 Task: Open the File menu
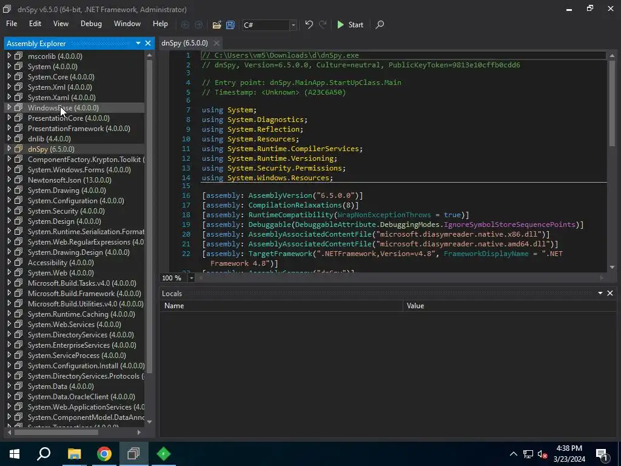click(12, 24)
